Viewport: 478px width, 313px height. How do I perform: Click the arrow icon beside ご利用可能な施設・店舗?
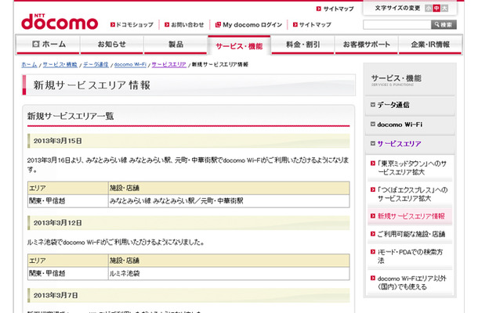pyautogui.click(x=372, y=234)
